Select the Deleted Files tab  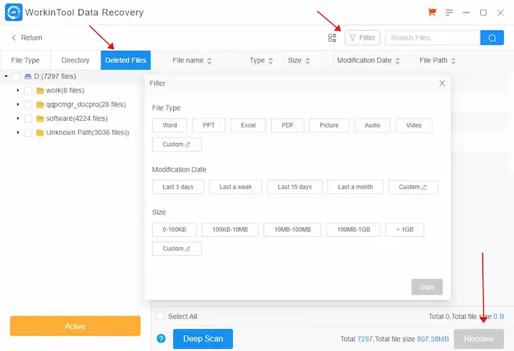[x=126, y=60]
